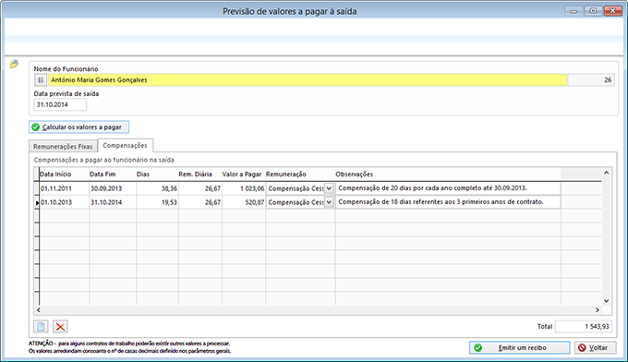Screen dimensions: 628x362
Task: Select cell 01.10.2013 in Data Início
Action: point(64,202)
